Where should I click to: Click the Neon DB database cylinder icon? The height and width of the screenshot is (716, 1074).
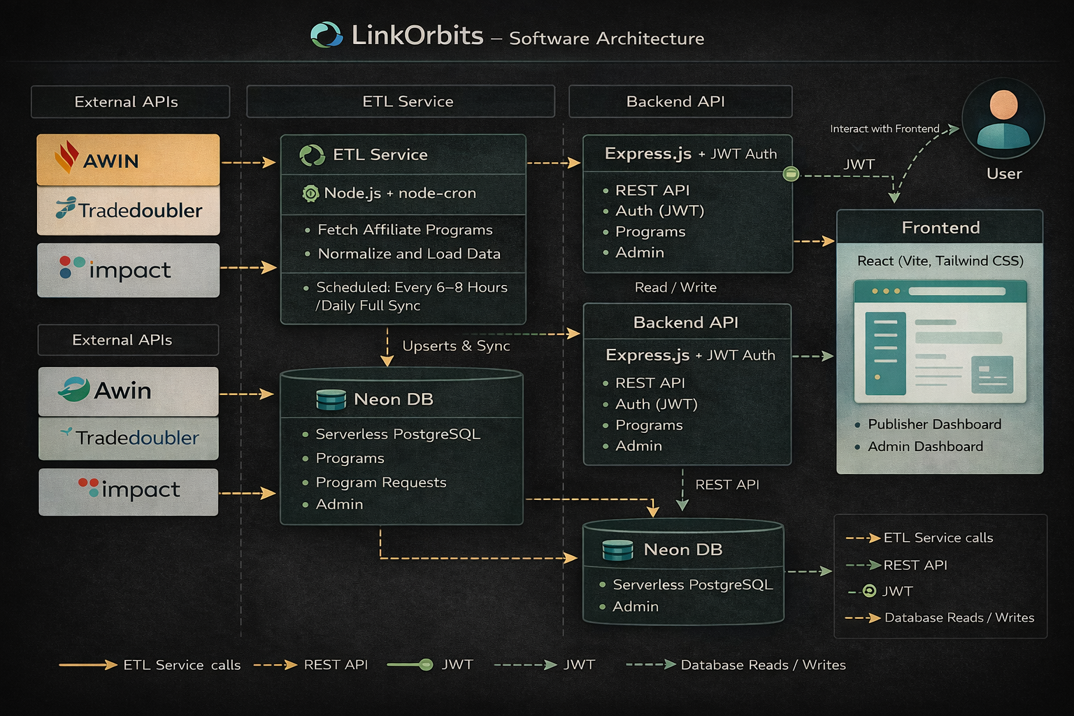(331, 399)
